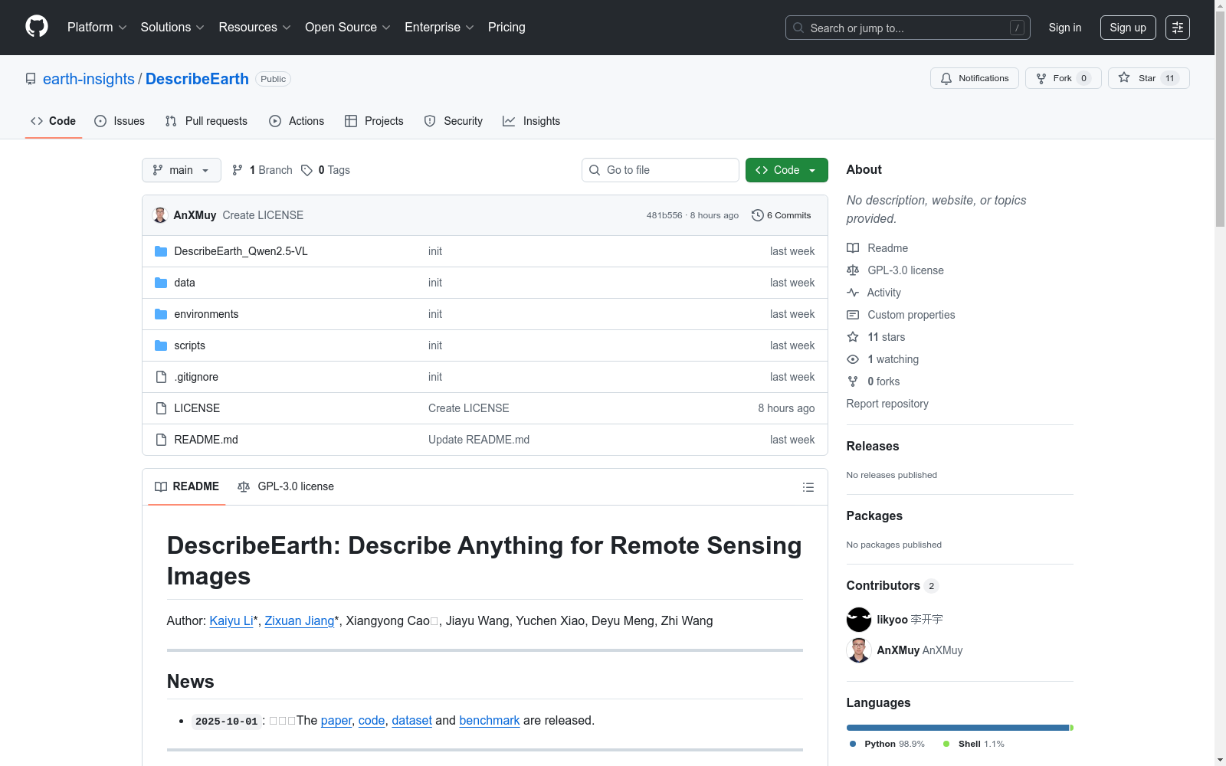The height and width of the screenshot is (766, 1226).
Task: Open the green Code dropdown button
Action: [786, 170]
